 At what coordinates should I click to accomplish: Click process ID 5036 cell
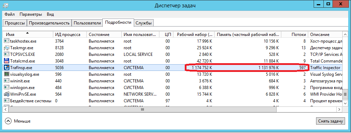(x=59, y=68)
